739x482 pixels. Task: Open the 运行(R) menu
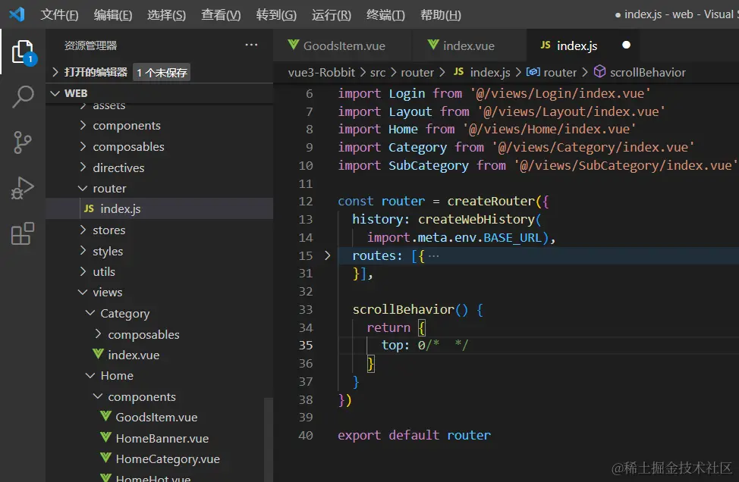(332, 15)
